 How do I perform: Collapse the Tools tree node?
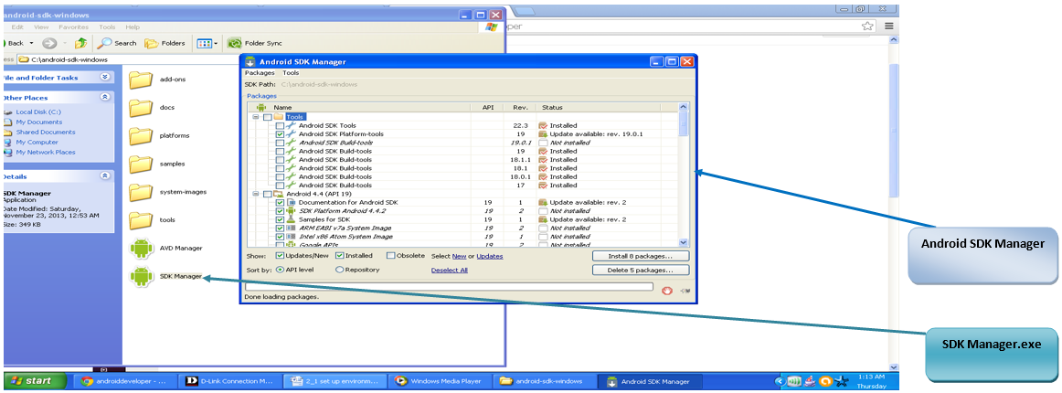256,117
